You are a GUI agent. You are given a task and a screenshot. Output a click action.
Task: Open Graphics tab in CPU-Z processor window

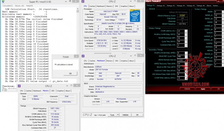click(x=124, y=6)
